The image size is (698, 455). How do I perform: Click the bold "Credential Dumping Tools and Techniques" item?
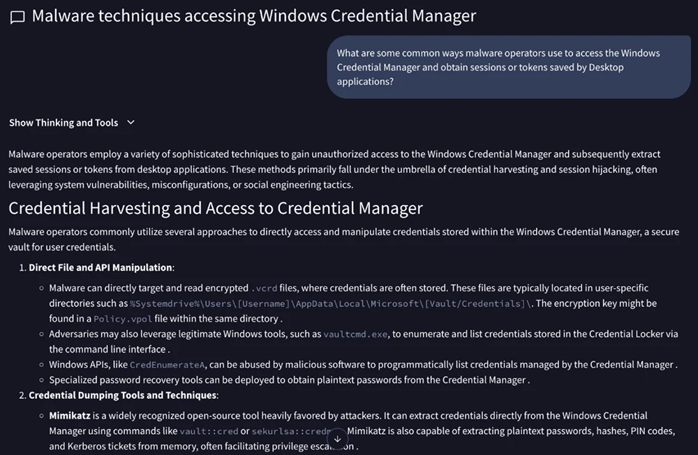click(123, 396)
